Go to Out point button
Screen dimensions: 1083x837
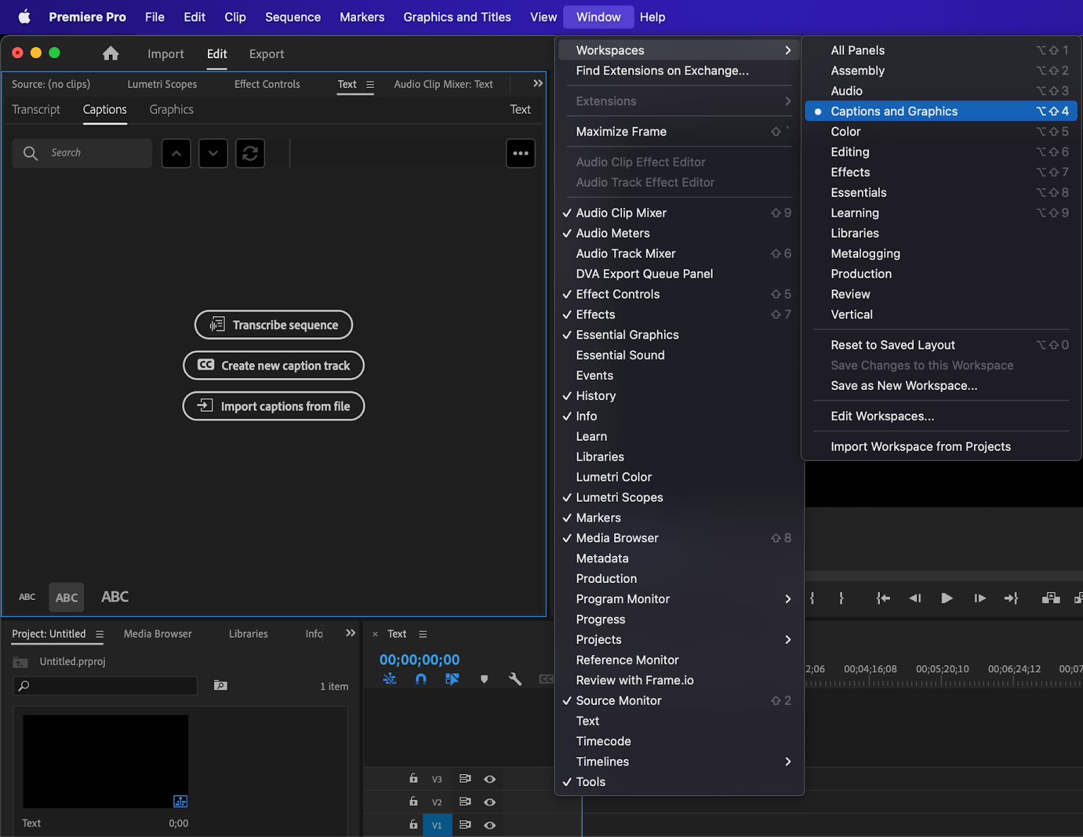pos(1011,598)
